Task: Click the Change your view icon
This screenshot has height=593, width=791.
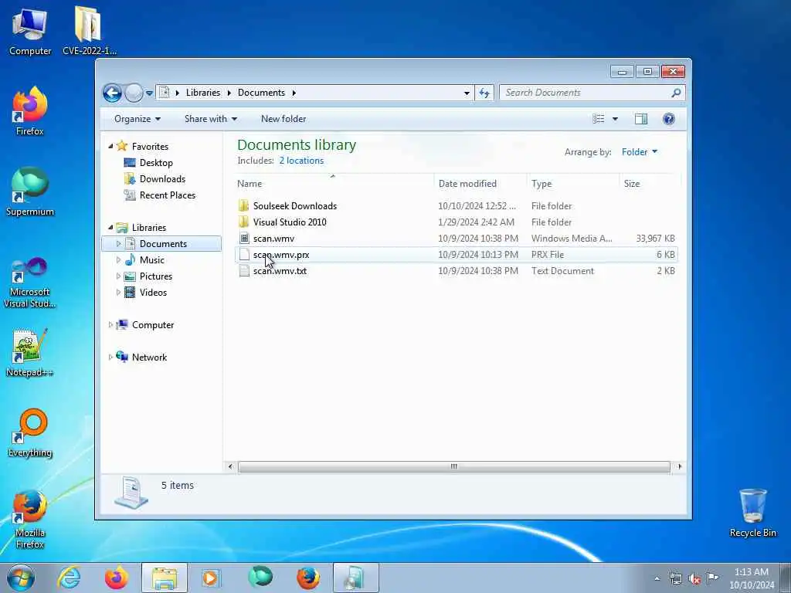Action: (599, 119)
